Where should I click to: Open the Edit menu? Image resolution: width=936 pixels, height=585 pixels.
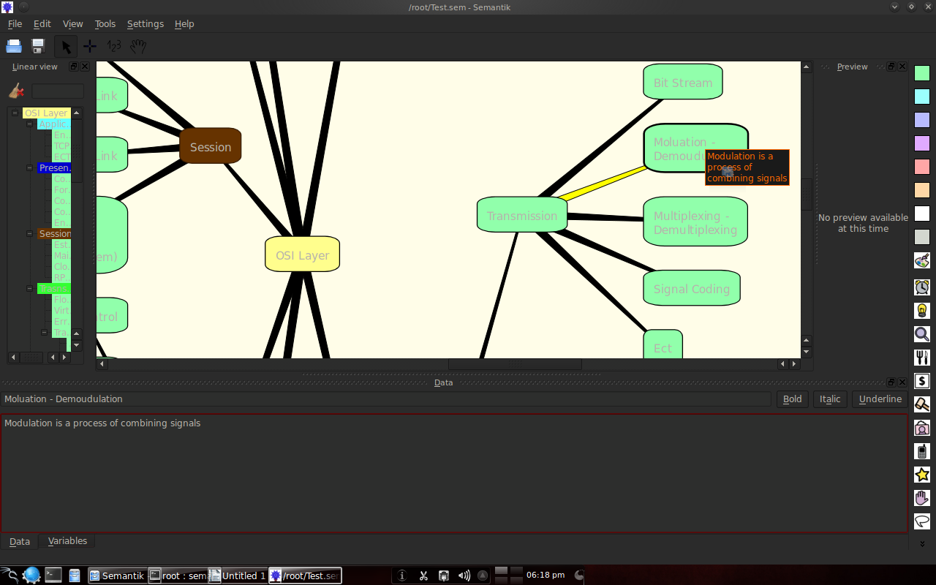(x=42, y=23)
